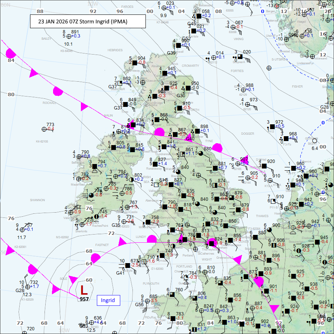Select the station plot with gust G41
The image size is (334, 334).
[x=127, y=265]
